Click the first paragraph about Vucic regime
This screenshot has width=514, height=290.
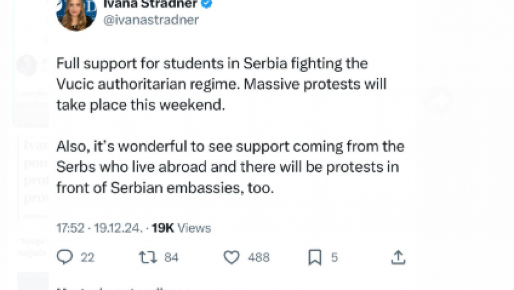pos(221,85)
